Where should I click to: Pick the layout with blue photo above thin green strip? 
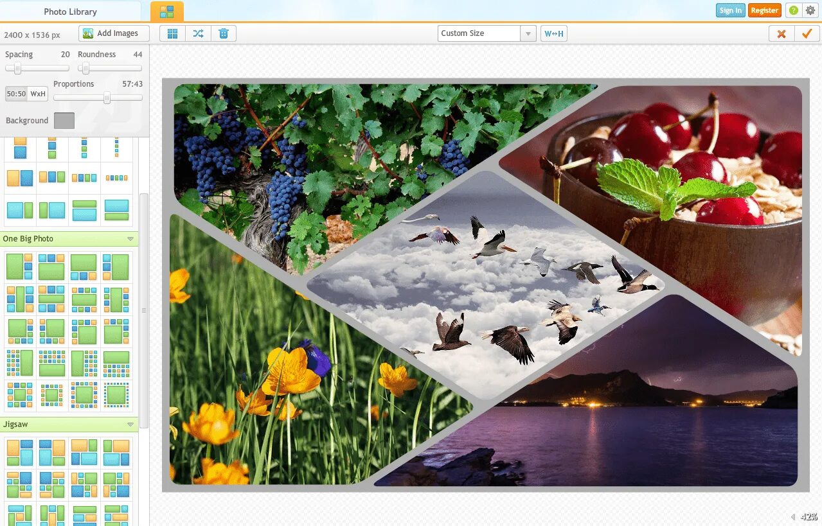[116, 210]
